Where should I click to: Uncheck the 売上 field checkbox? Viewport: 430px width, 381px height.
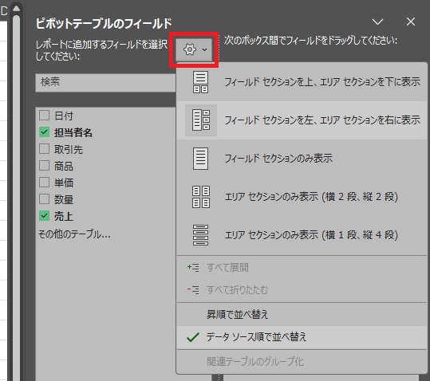pyautogui.click(x=44, y=216)
